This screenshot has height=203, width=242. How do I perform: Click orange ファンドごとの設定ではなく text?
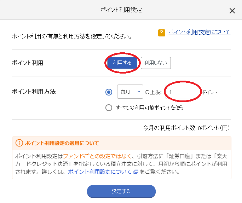[x=97, y=156]
